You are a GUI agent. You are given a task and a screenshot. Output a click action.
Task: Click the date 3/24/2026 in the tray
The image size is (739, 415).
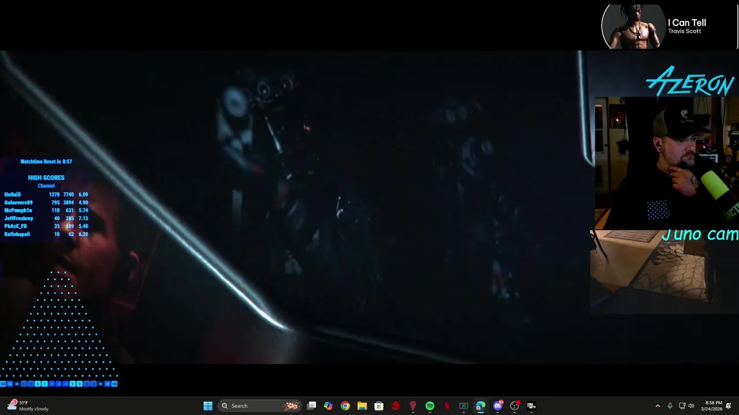(x=712, y=409)
